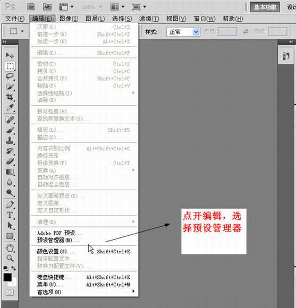This screenshot has width=296, height=308.
Task: Select the Quick Selection tool
Action: (10, 87)
